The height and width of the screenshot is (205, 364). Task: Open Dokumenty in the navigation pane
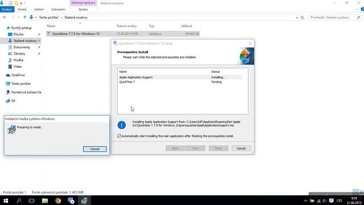coord(22,47)
